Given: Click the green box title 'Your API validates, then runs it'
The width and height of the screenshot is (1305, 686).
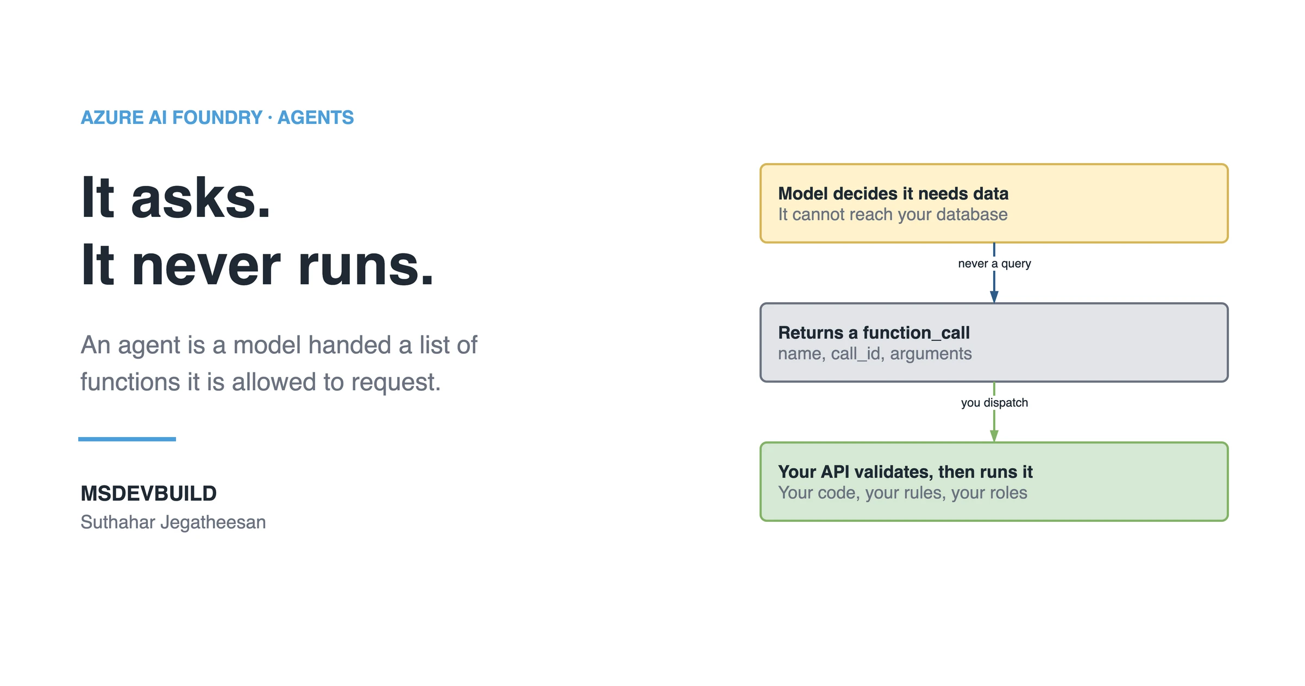Looking at the screenshot, I should [905, 471].
